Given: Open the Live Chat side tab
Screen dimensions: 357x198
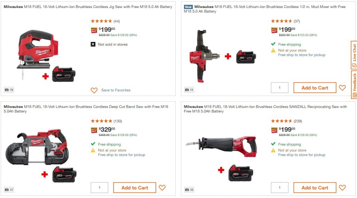Looking at the screenshot, I should 354,55.
